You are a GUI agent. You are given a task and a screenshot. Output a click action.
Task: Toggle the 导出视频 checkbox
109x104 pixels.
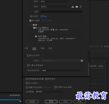(30, 21)
